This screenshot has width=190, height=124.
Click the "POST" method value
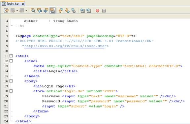[x=109, y=91]
